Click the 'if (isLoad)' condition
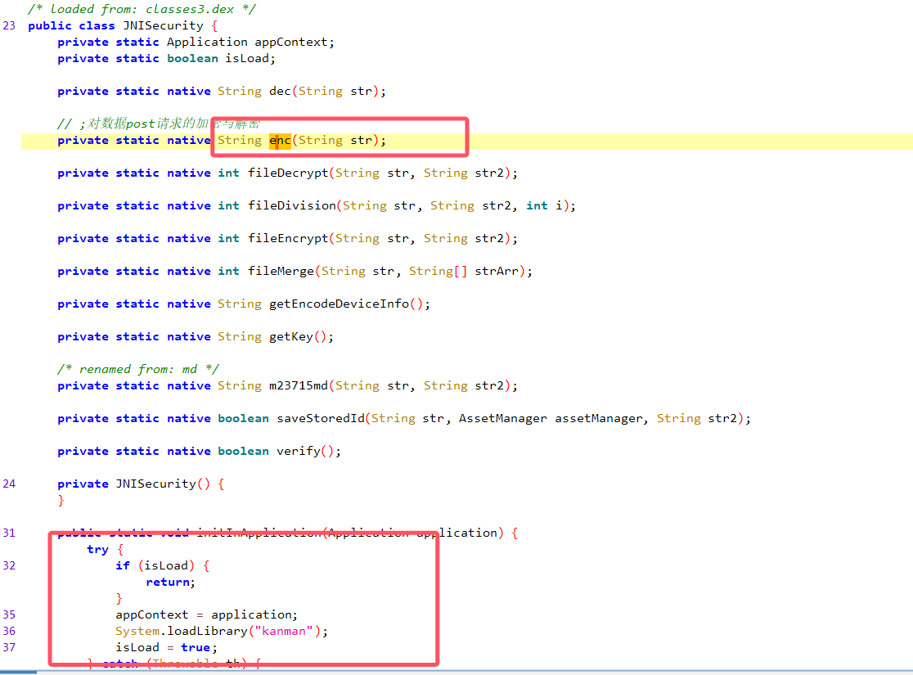Viewport: 913px width, 675px height. (x=155, y=565)
